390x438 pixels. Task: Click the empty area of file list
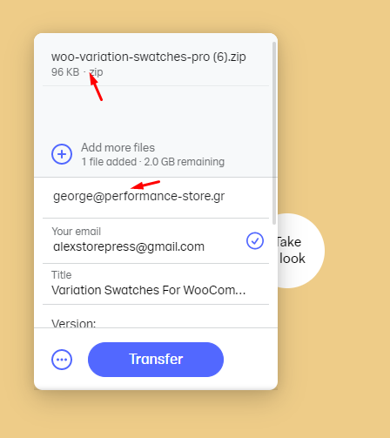point(156,111)
